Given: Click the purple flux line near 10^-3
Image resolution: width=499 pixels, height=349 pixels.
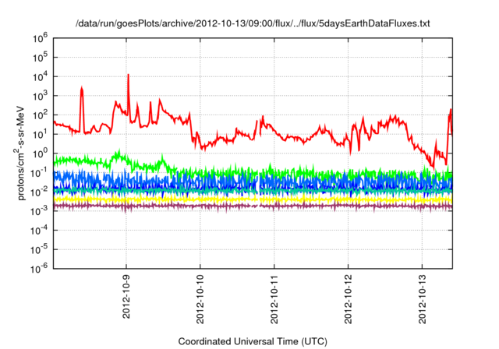Looking at the screenshot, I should (253, 206).
